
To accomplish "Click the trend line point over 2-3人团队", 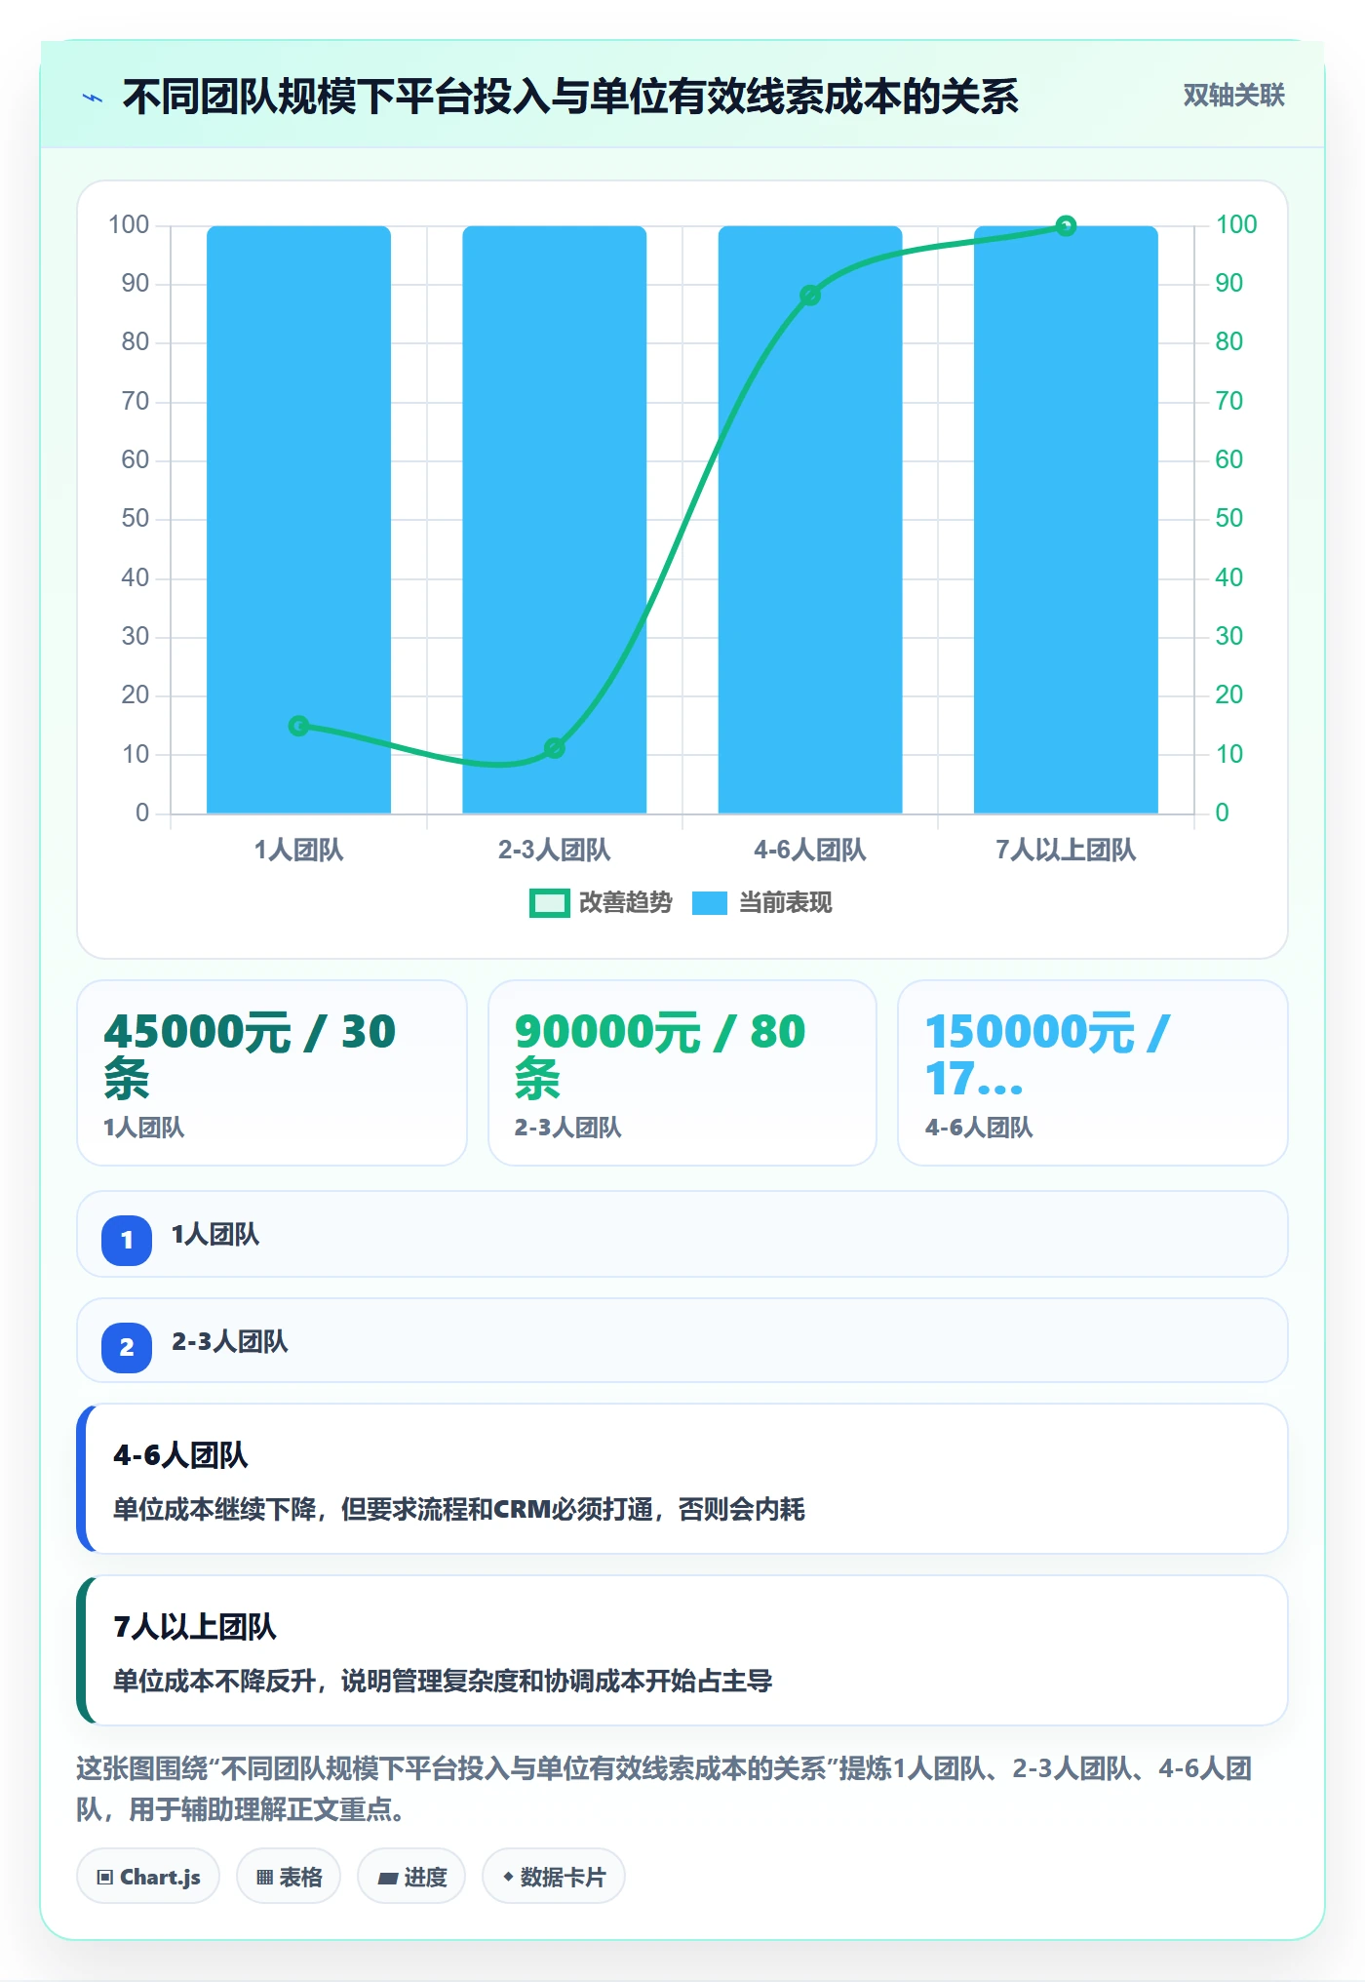I will [x=554, y=748].
